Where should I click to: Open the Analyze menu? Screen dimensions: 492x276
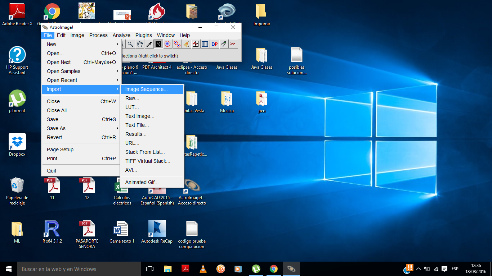(121, 35)
